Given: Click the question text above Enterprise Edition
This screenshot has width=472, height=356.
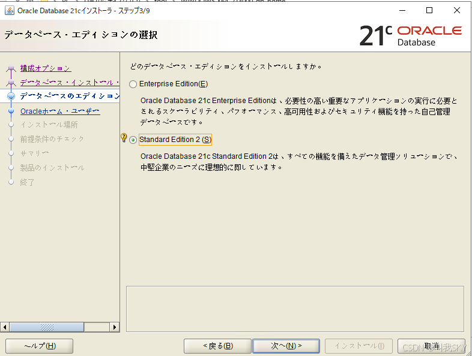Looking at the screenshot, I should 226,67.
